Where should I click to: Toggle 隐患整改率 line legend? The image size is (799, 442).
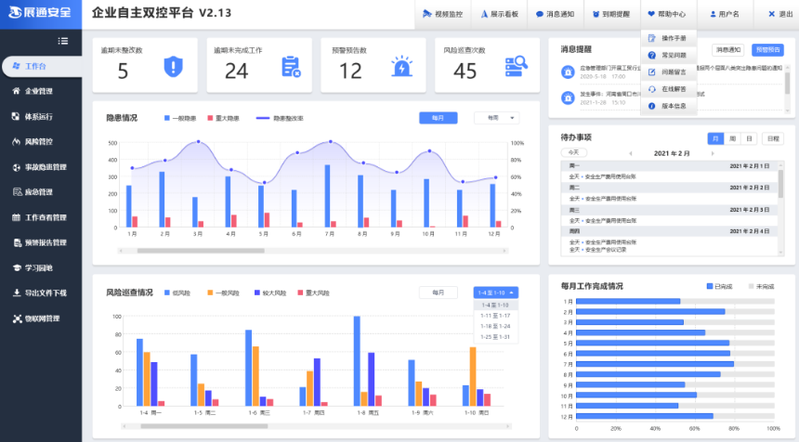pos(280,118)
